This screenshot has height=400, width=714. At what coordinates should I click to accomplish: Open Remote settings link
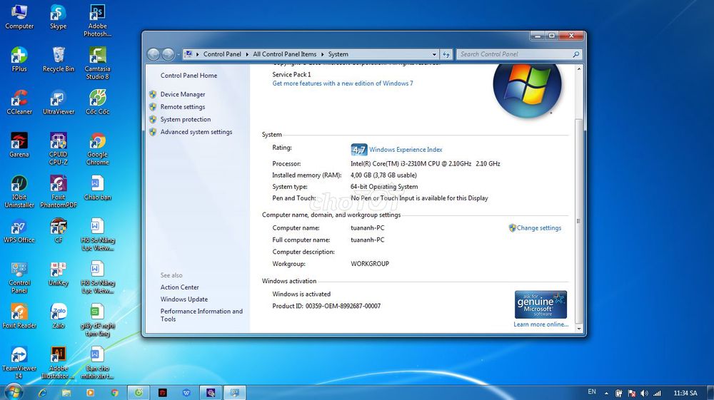(183, 107)
